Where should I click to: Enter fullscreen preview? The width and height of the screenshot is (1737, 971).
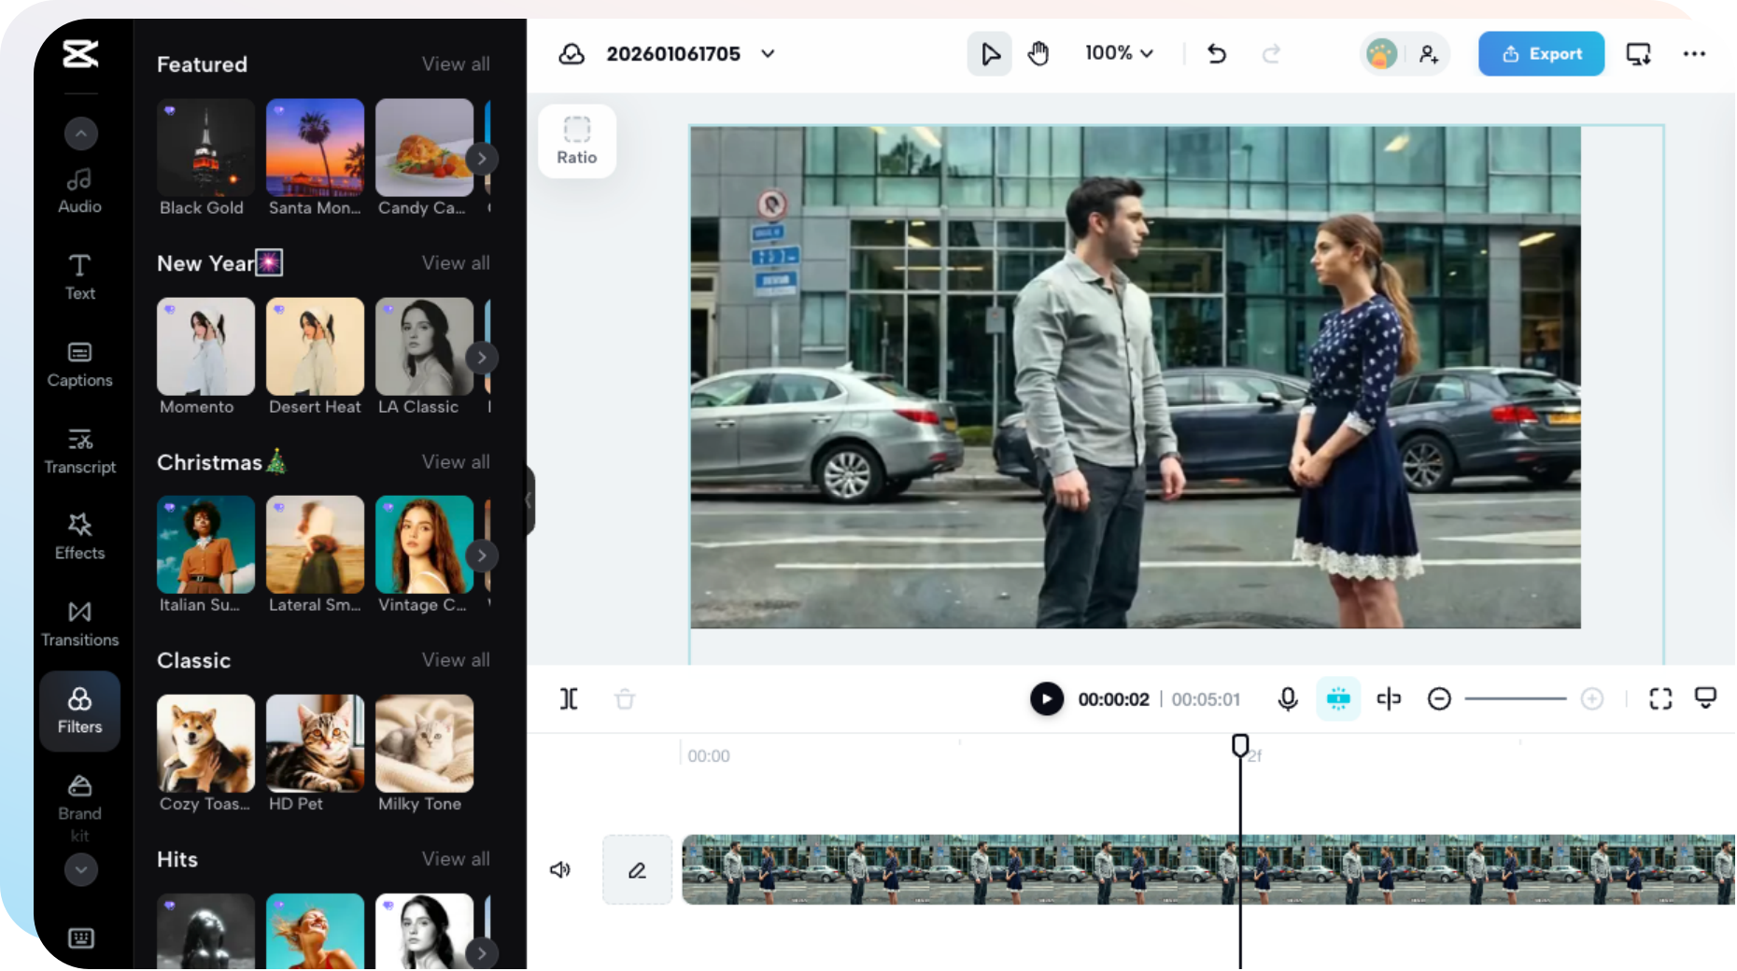tap(1660, 698)
